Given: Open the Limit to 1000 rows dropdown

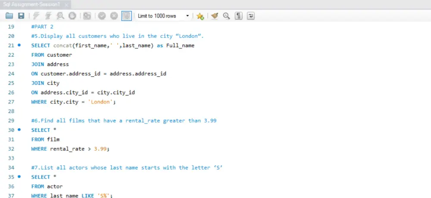Looking at the screenshot, I should click(x=163, y=16).
